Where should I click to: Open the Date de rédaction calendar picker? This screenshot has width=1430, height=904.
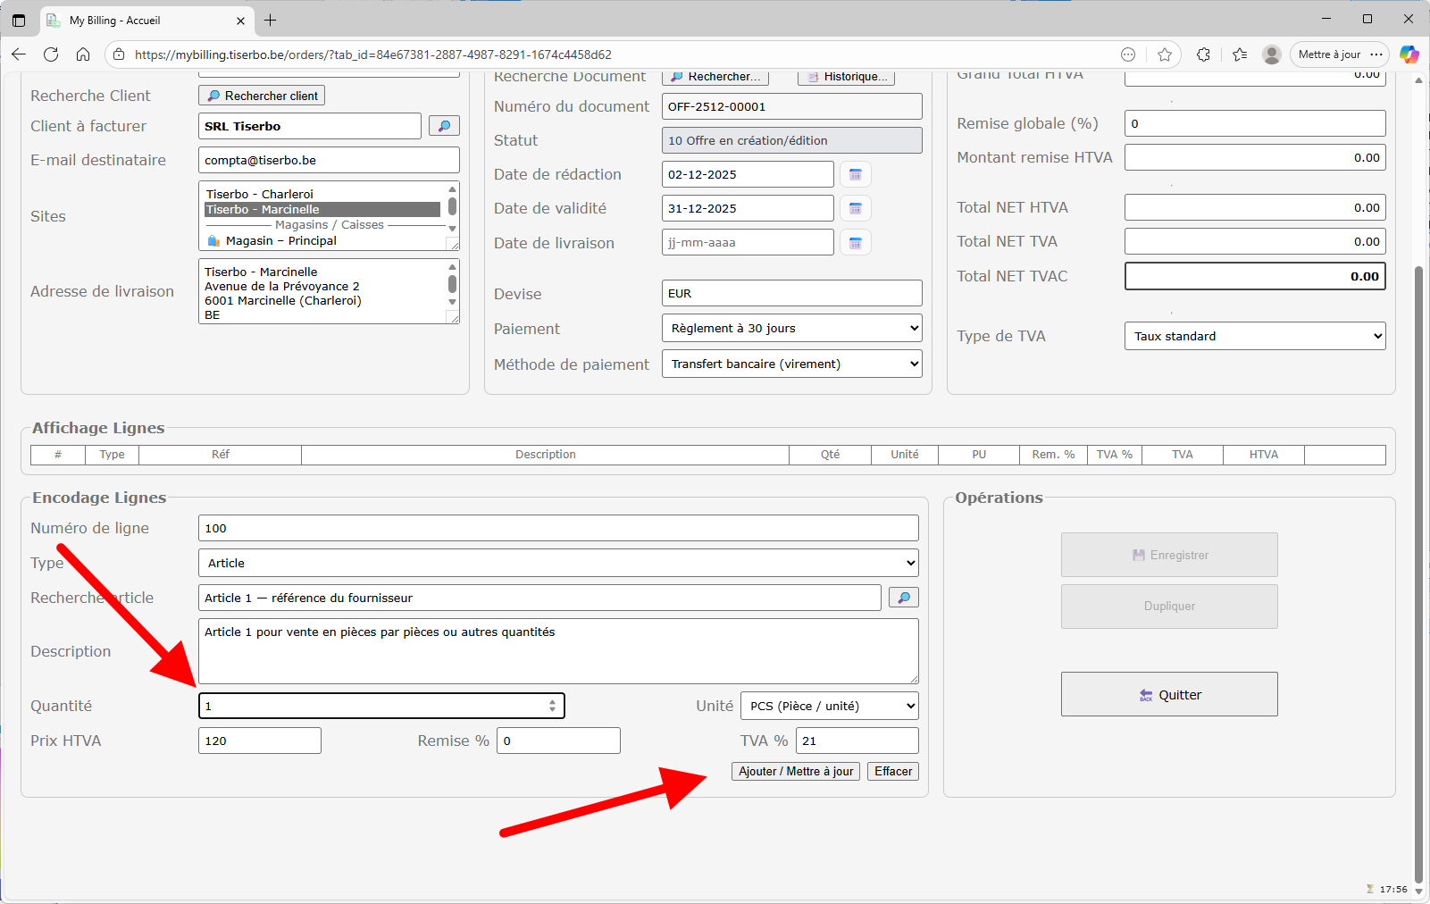(x=855, y=174)
